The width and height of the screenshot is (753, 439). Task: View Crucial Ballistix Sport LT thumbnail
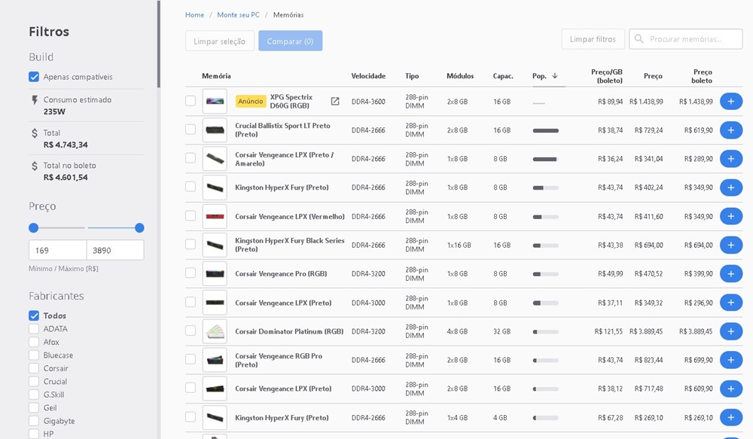coord(215,130)
